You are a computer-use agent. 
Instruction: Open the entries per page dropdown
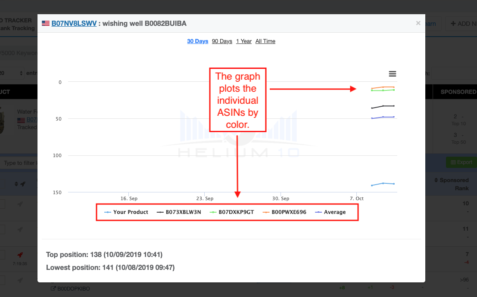pyautogui.click(x=12, y=73)
